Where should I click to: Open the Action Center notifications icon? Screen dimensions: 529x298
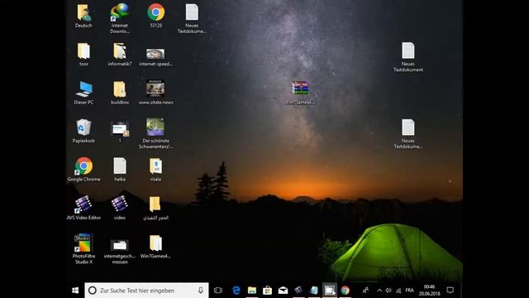[x=450, y=291]
